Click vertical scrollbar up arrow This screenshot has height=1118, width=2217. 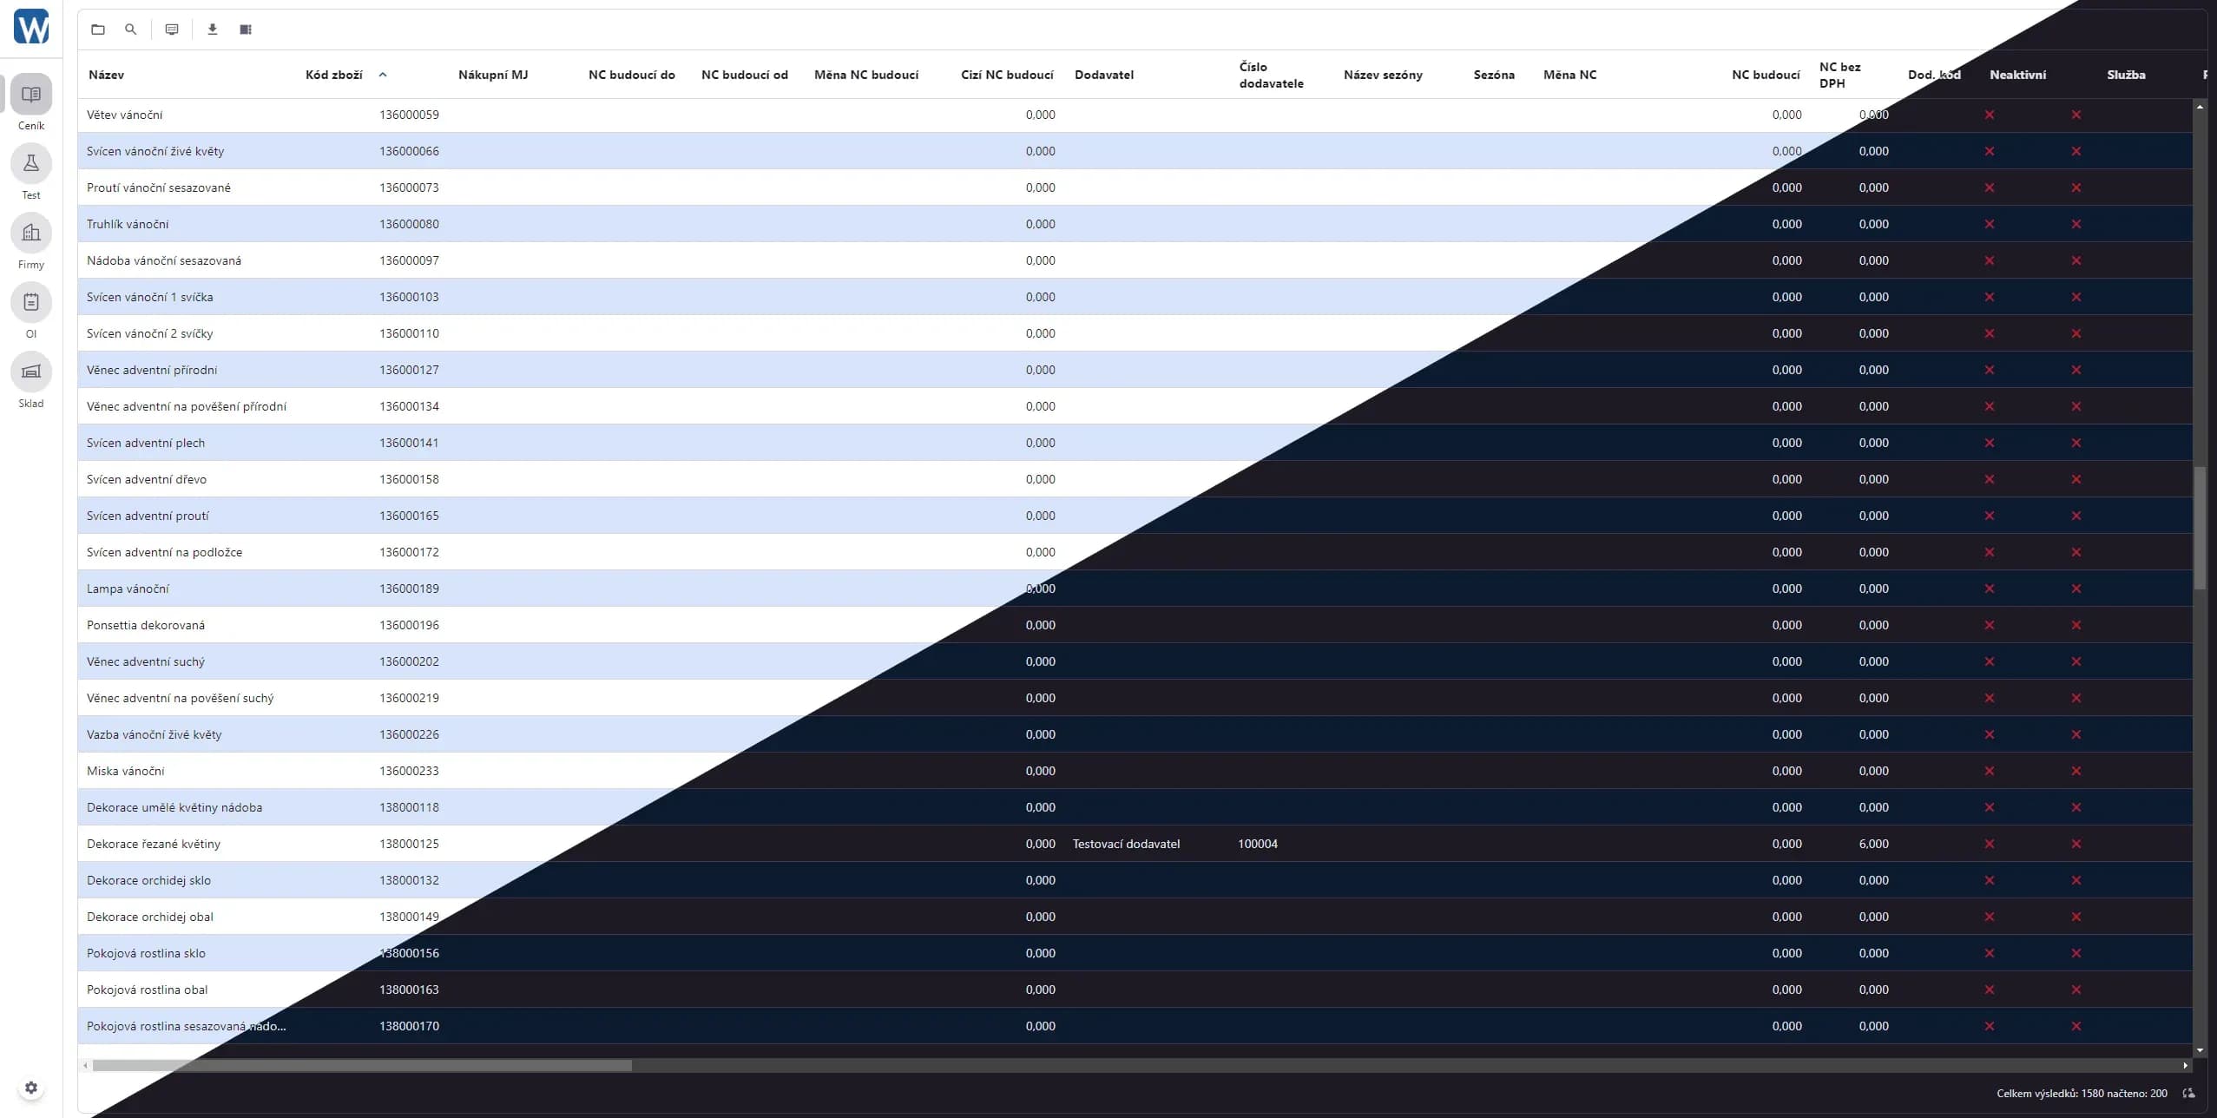[2200, 107]
